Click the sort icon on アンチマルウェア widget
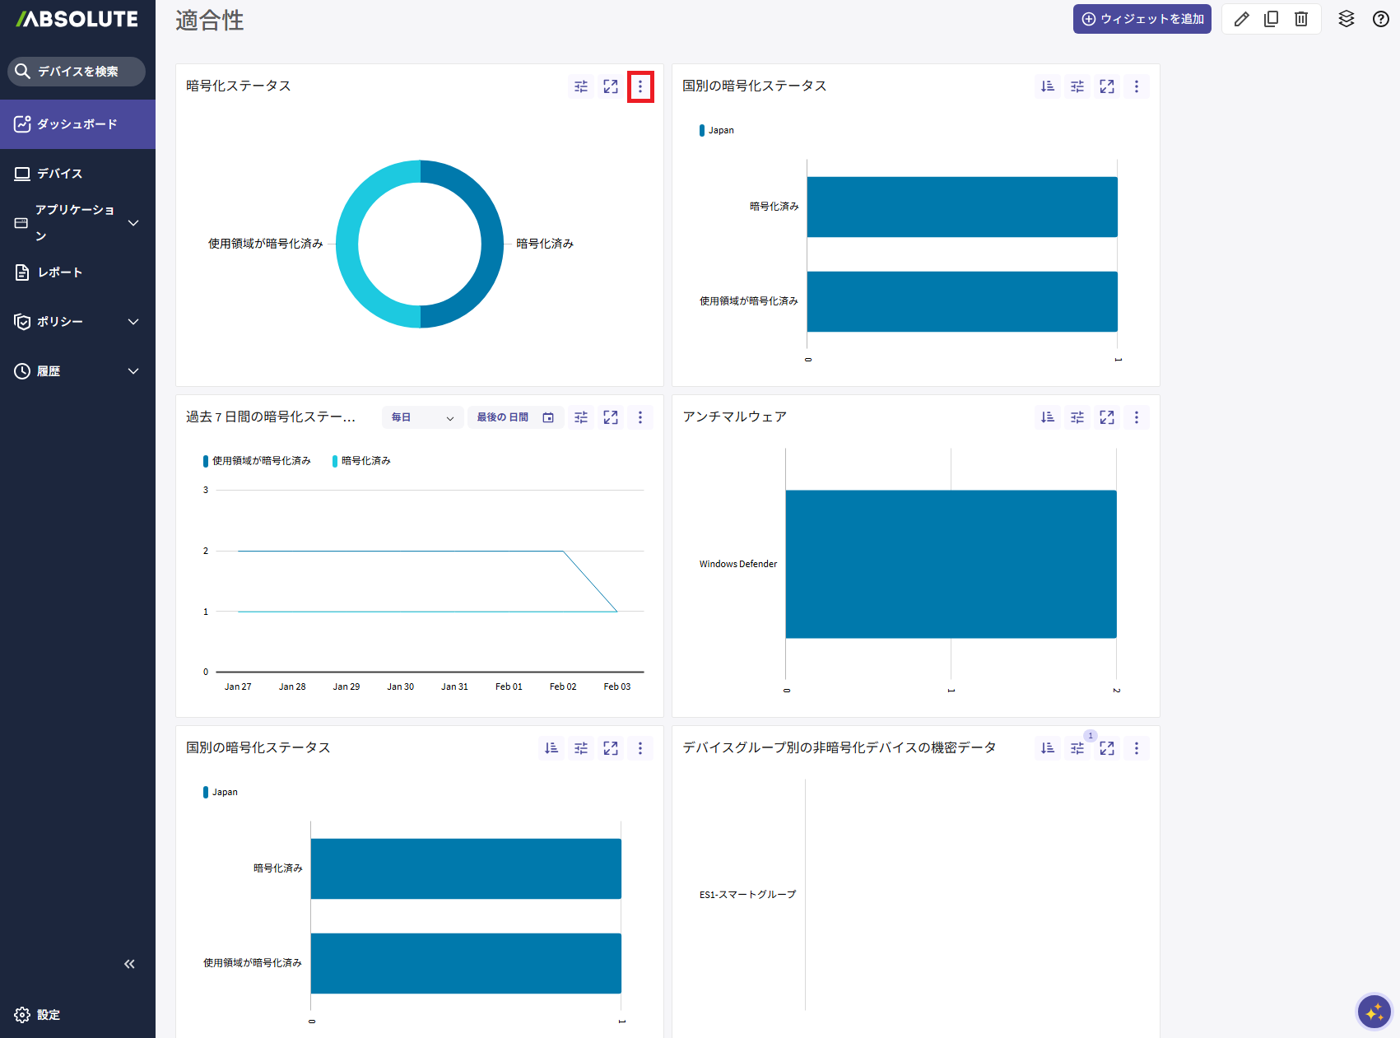 (1048, 417)
